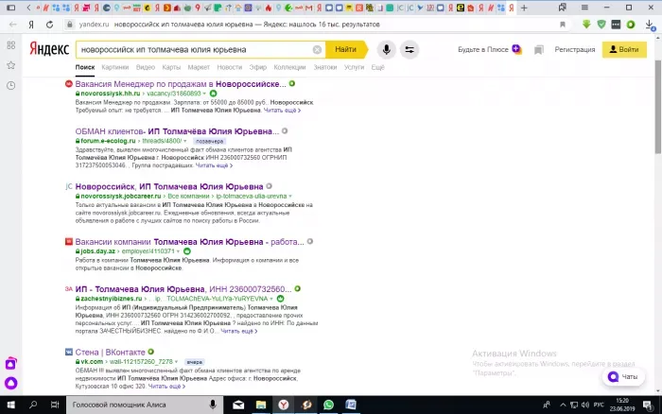Open History clock in left sidebar

11,86
